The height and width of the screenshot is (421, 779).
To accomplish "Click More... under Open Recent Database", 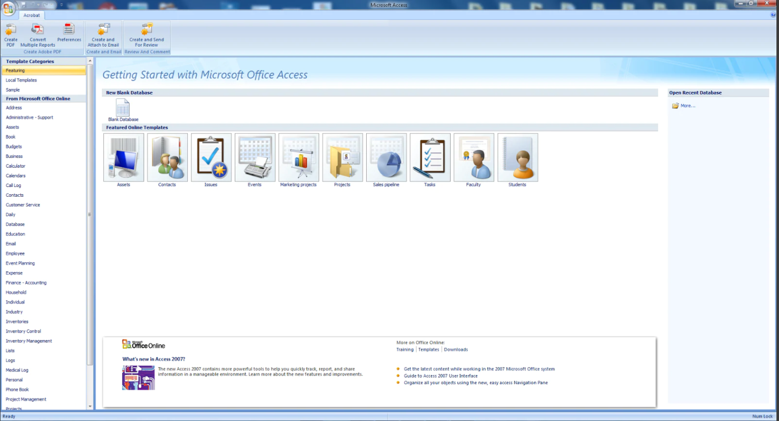I will (x=687, y=106).
